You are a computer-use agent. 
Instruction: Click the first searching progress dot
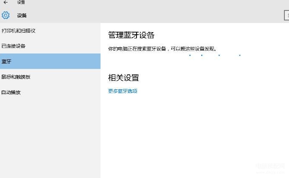(190, 55)
